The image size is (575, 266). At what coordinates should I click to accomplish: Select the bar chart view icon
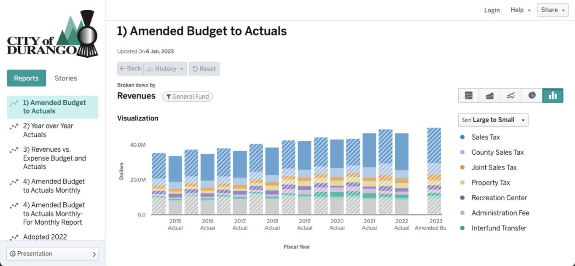click(553, 96)
